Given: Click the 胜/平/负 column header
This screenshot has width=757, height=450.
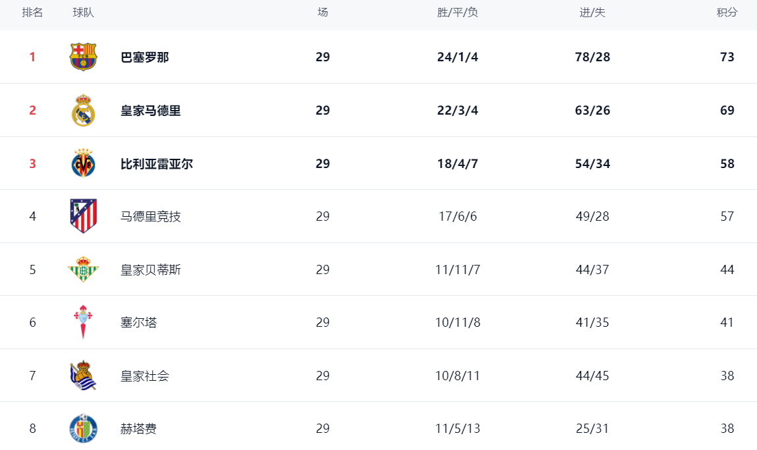Looking at the screenshot, I should pos(457,13).
